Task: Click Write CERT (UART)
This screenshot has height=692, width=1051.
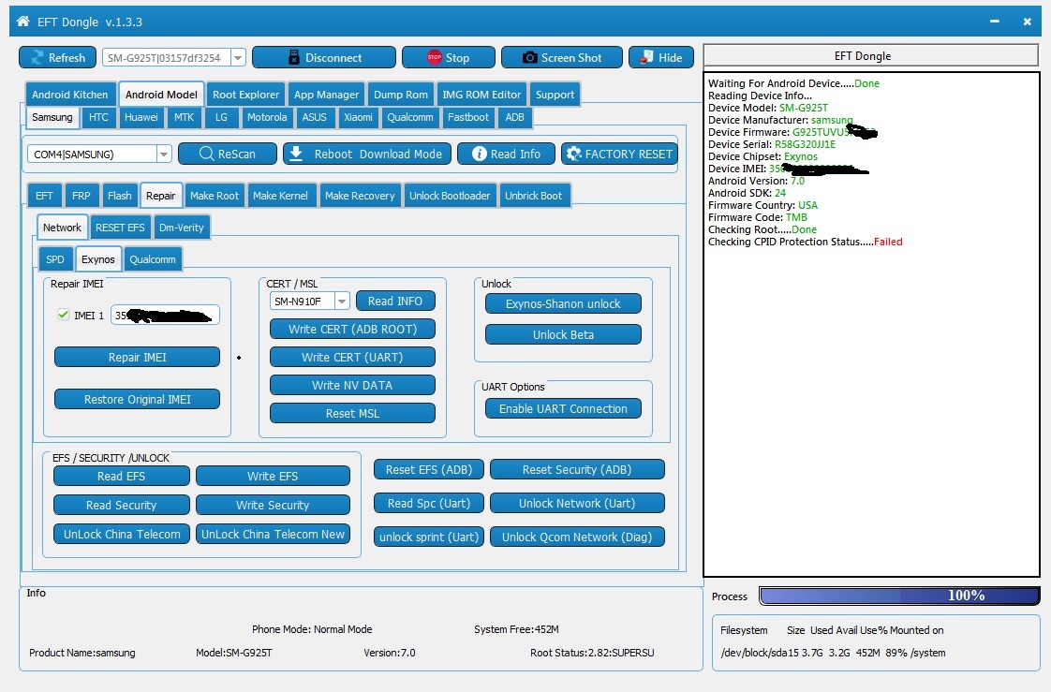Action: (x=352, y=357)
